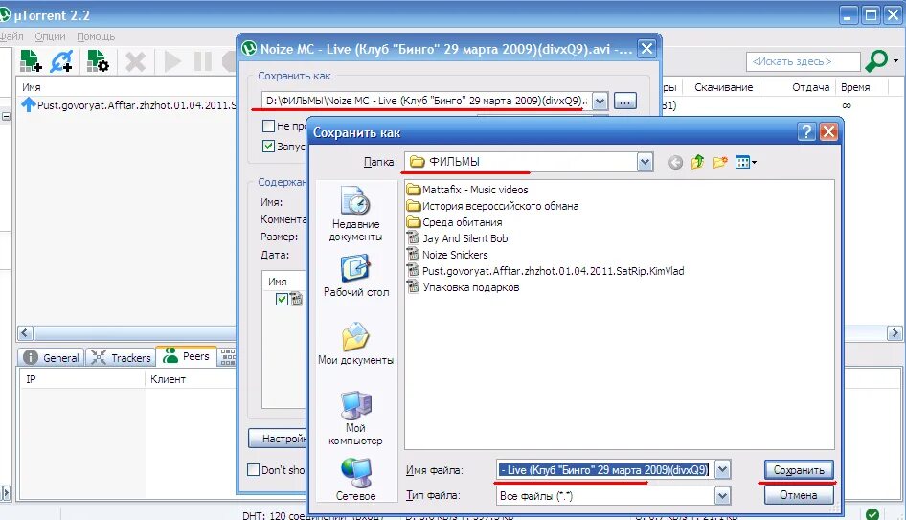Open Мои документы in places bar
Image resolution: width=906 pixels, height=520 pixels.
[355, 345]
